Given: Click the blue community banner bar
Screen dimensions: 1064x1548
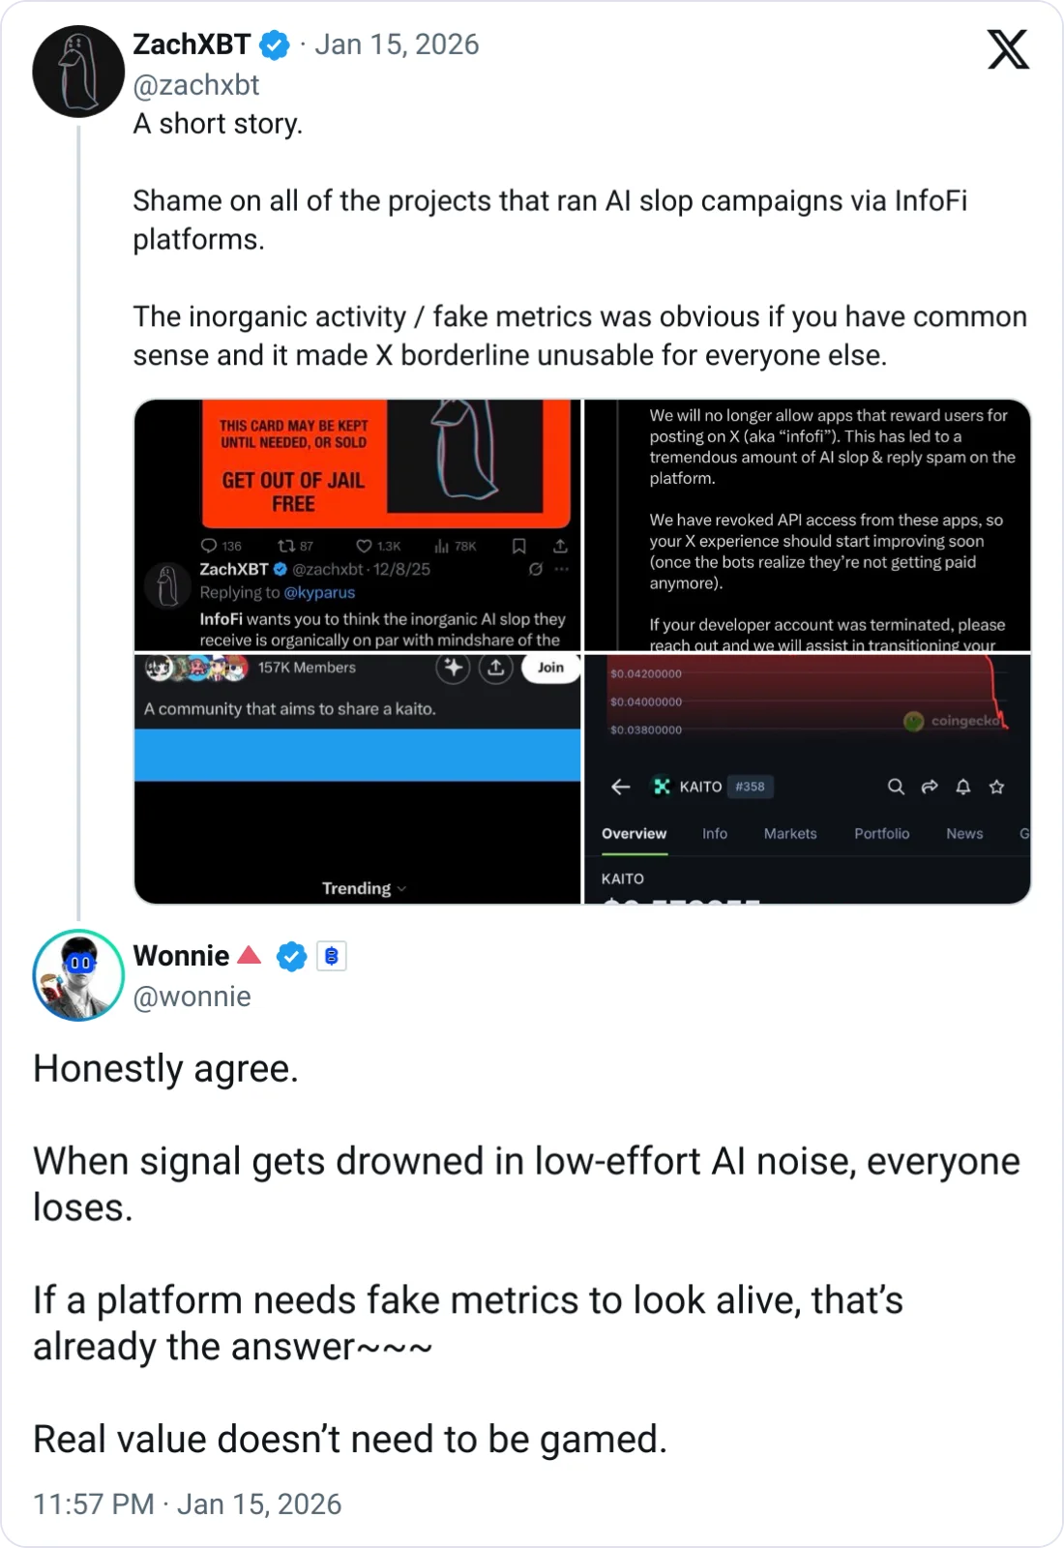Looking at the screenshot, I should (x=357, y=755).
